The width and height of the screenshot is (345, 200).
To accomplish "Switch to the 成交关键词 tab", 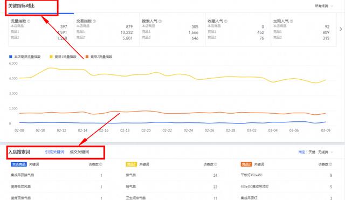I will coord(79,152).
